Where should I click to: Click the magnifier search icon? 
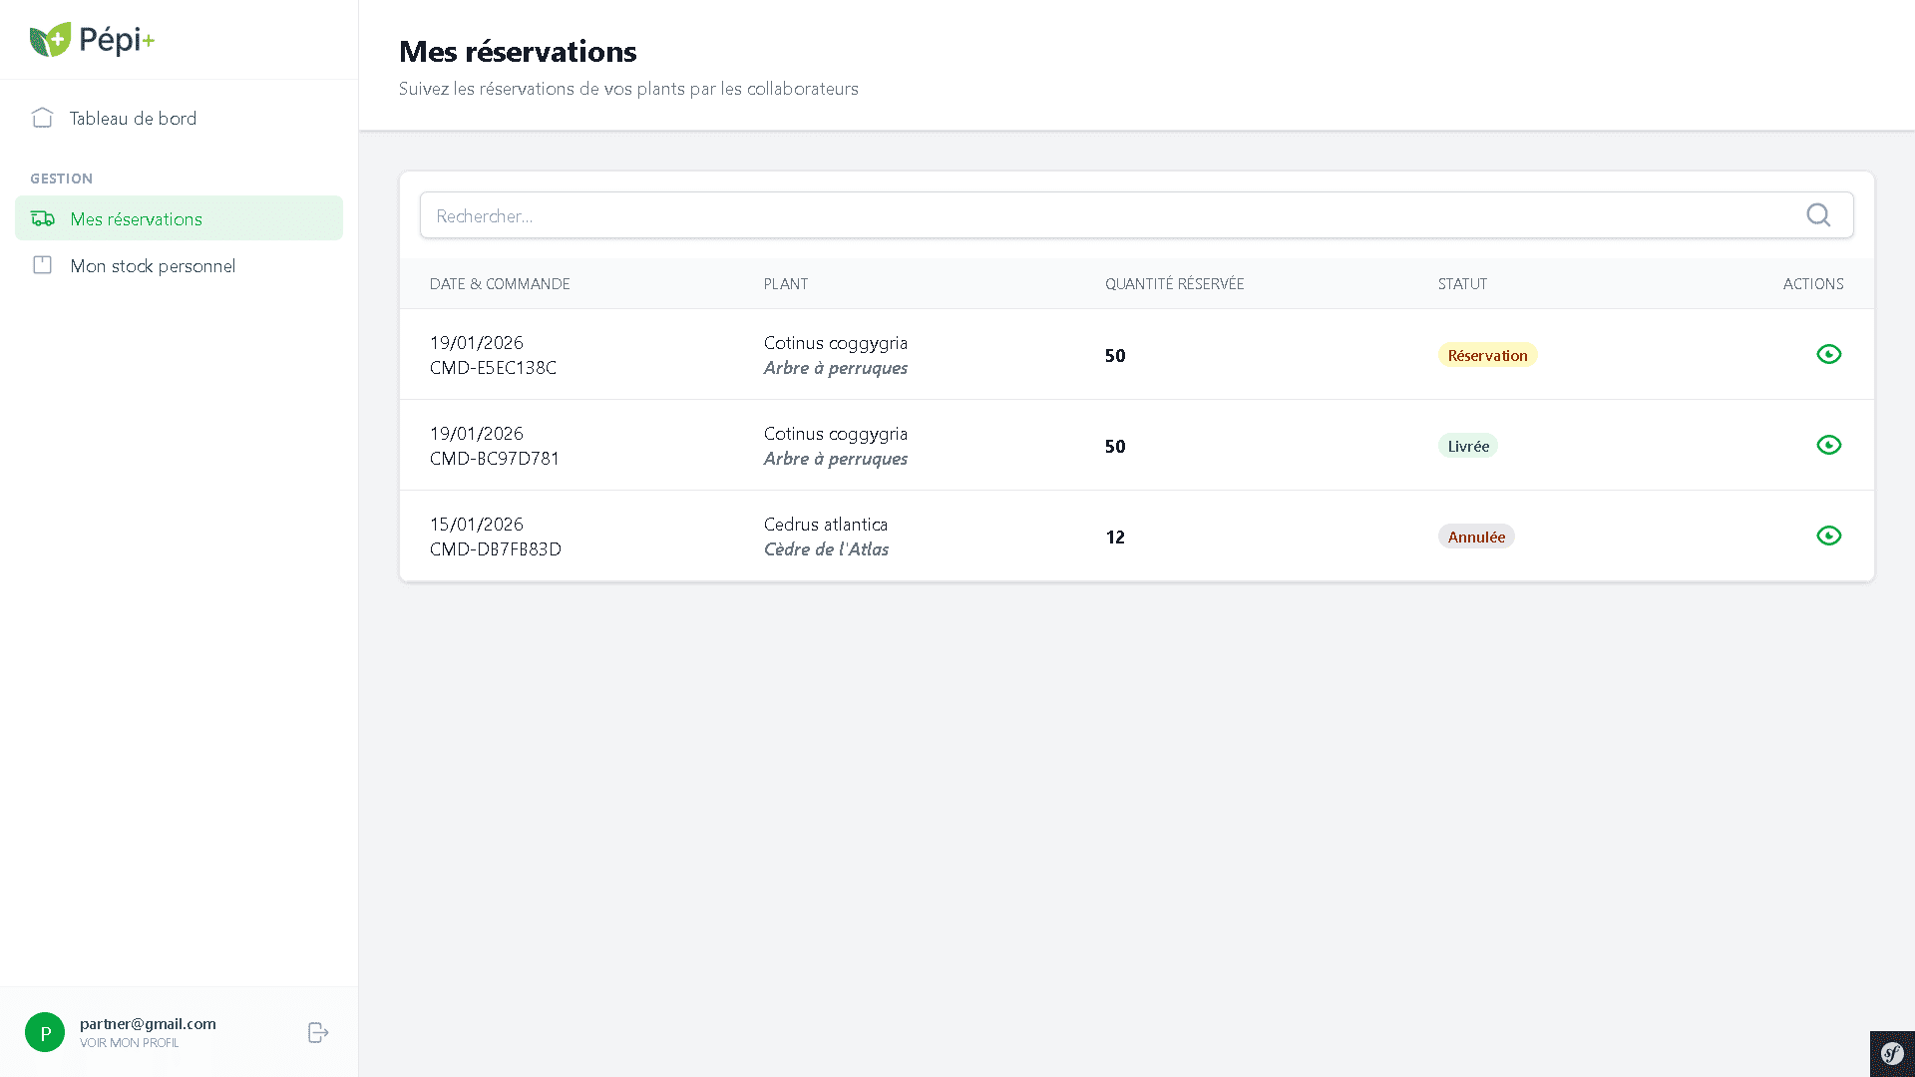click(x=1818, y=215)
